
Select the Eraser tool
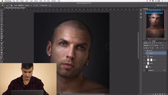[2, 34]
